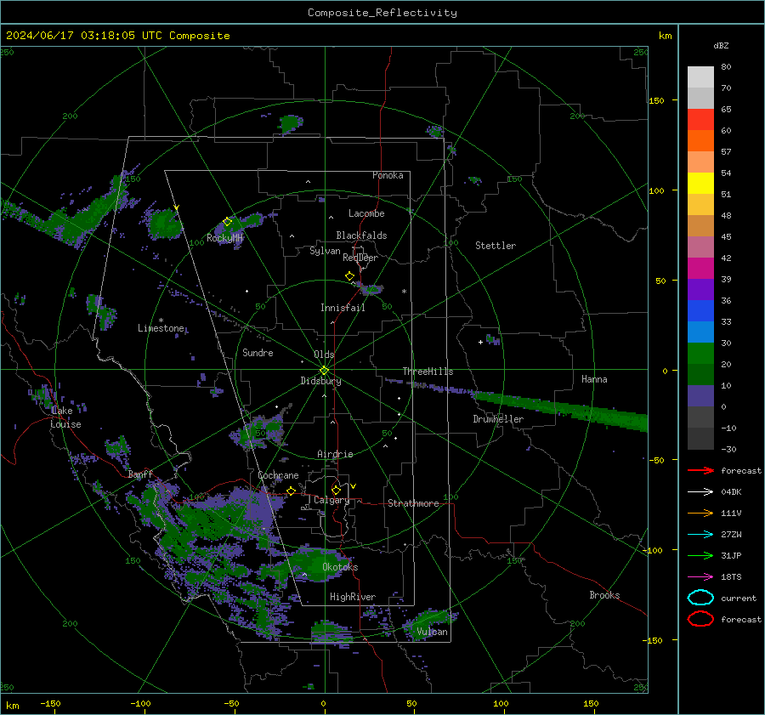Click the -30 value on dBZ scale
Image resolution: width=765 pixels, height=715 pixels.
[x=728, y=449]
